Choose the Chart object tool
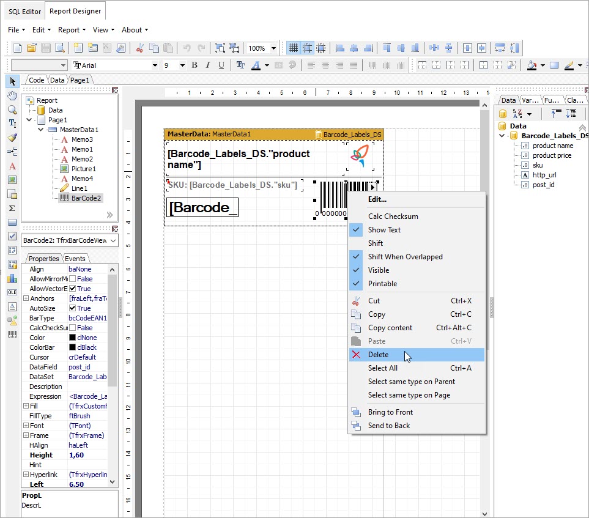This screenshot has width=589, height=518. 12,278
